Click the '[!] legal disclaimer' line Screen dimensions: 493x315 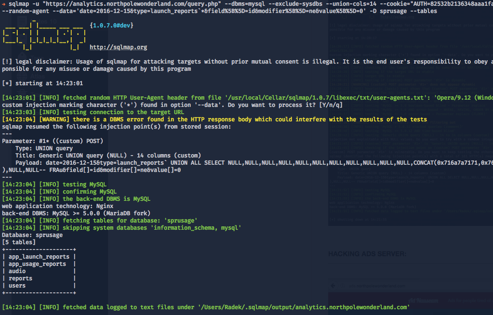247,62
